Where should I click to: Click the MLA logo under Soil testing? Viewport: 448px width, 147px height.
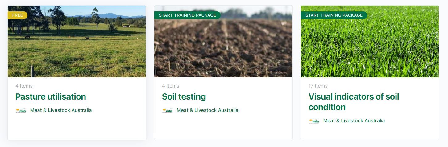click(x=167, y=111)
